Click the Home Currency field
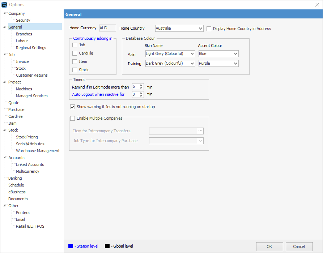This screenshot has height=253, width=323. 107,28
